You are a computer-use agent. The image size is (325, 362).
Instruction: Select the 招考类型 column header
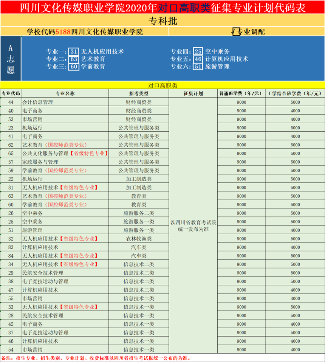click(x=139, y=93)
